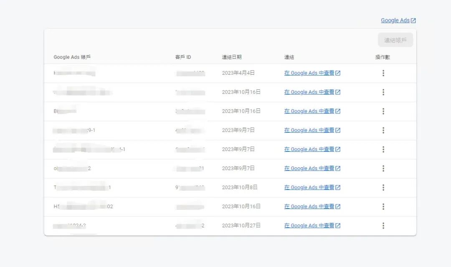Click the account name 'H5…02'
Image resolution: width=451 pixels, height=267 pixels.
coord(83,207)
